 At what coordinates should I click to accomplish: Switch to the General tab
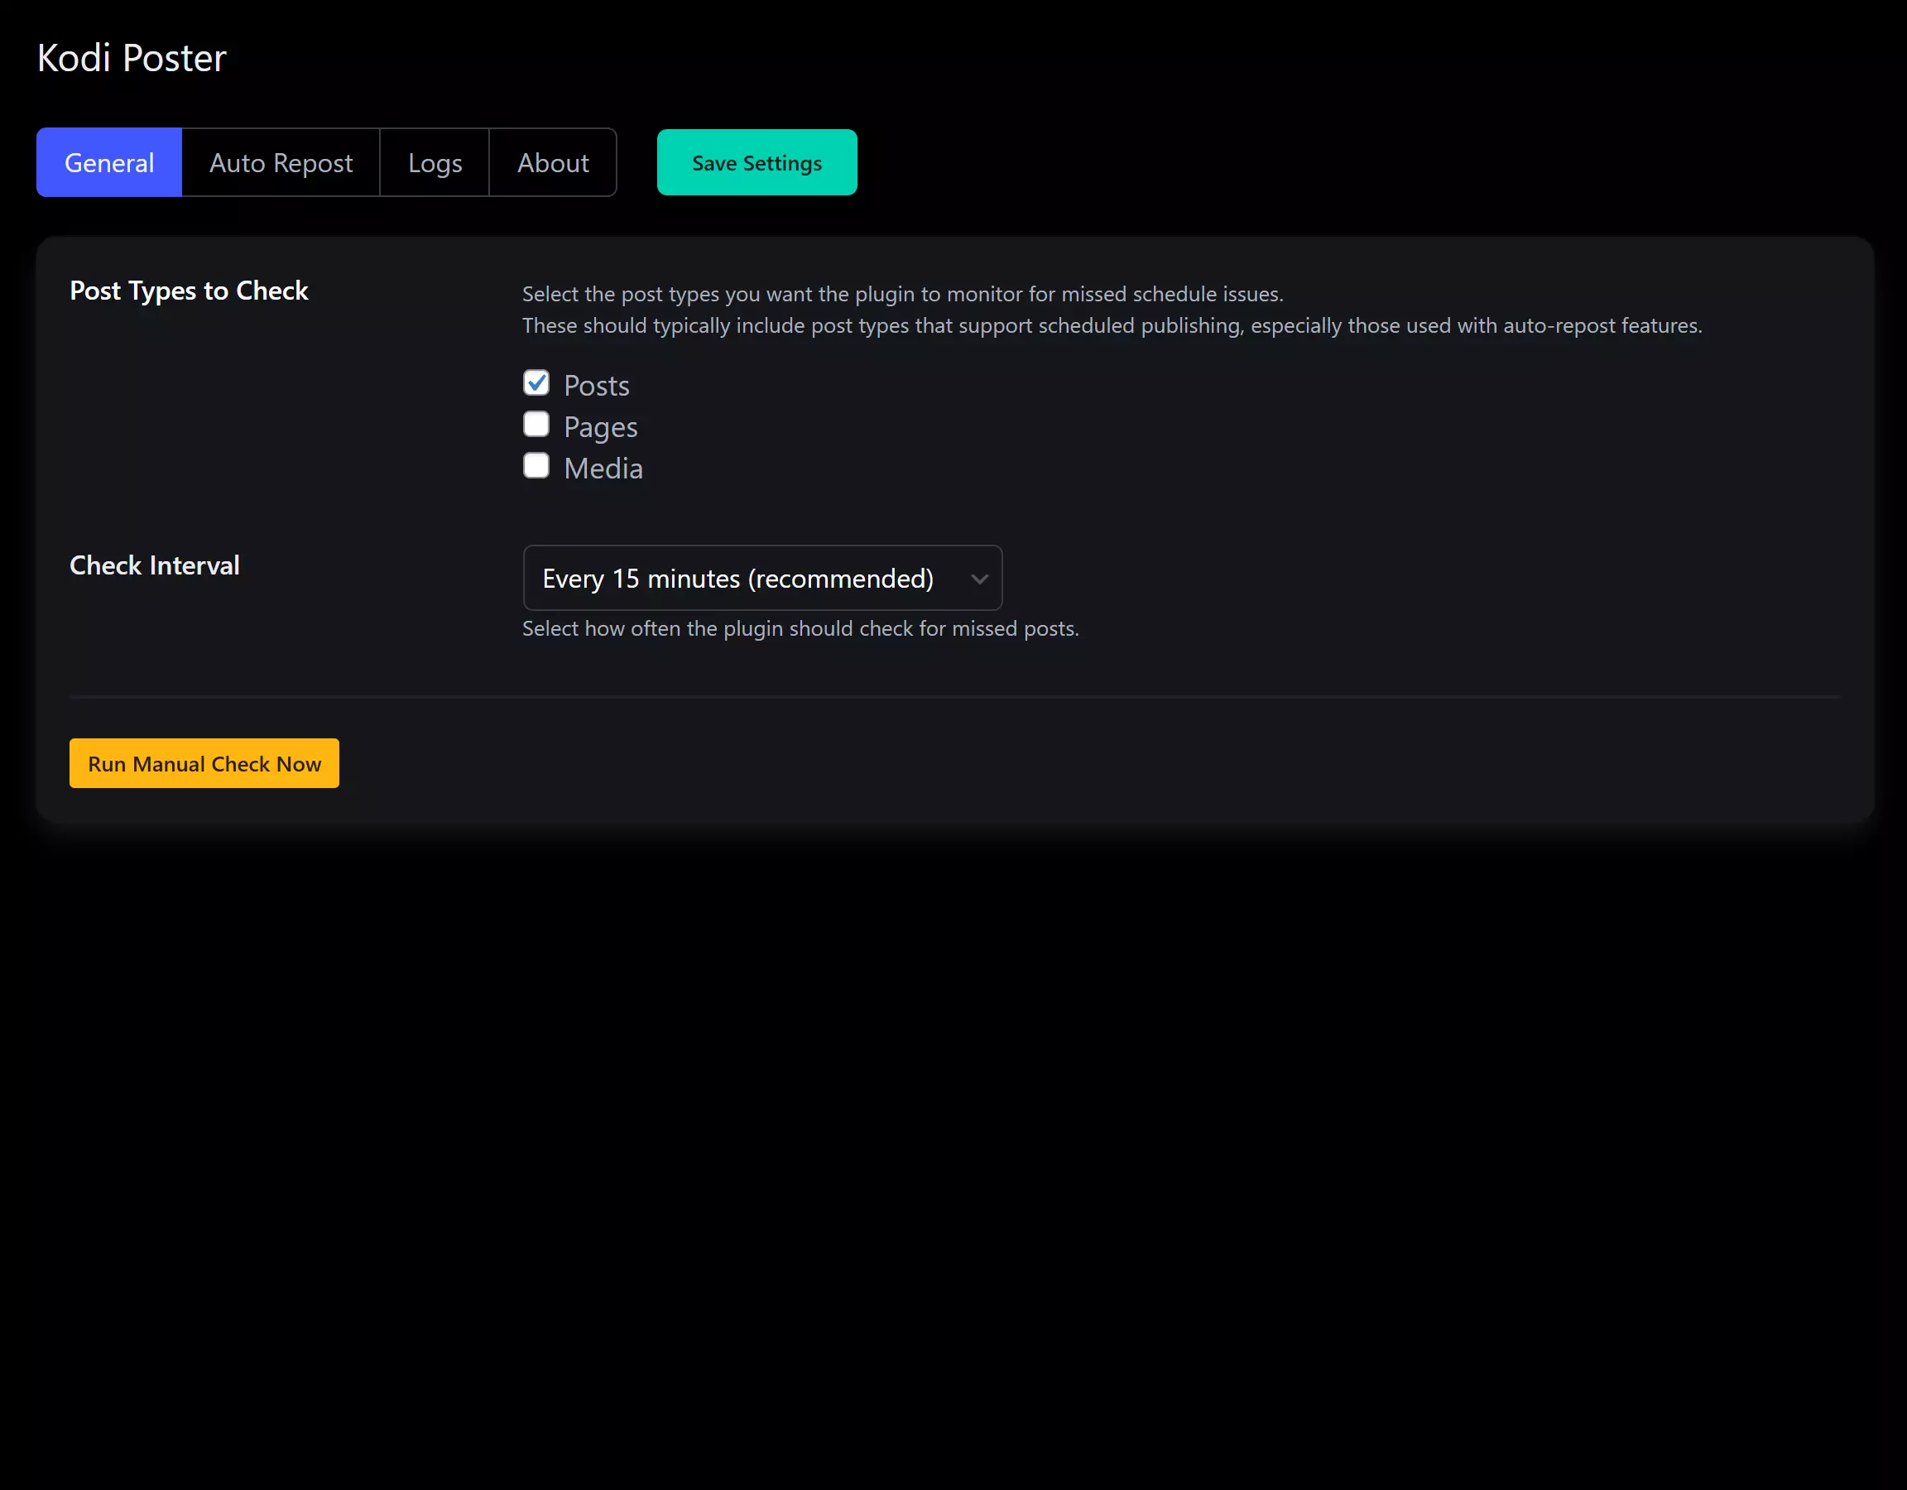(x=109, y=162)
